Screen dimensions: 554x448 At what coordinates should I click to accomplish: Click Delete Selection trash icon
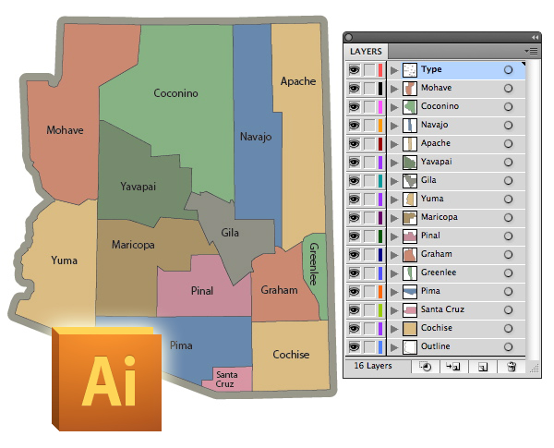coord(512,367)
